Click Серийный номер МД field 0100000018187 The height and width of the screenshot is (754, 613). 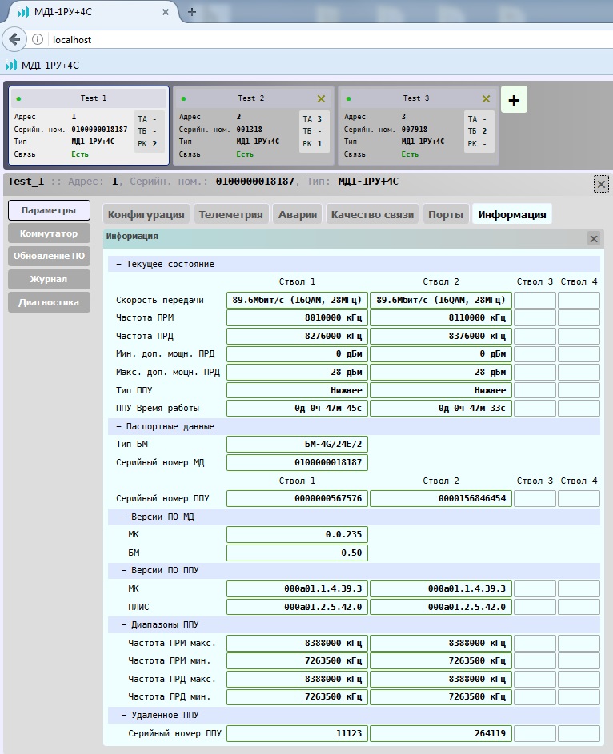[x=297, y=462]
